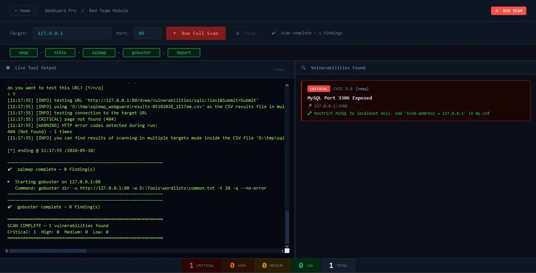Click the 0 MEDIUM counter in footer
This screenshot has height=273, width=536.
(x=273, y=266)
